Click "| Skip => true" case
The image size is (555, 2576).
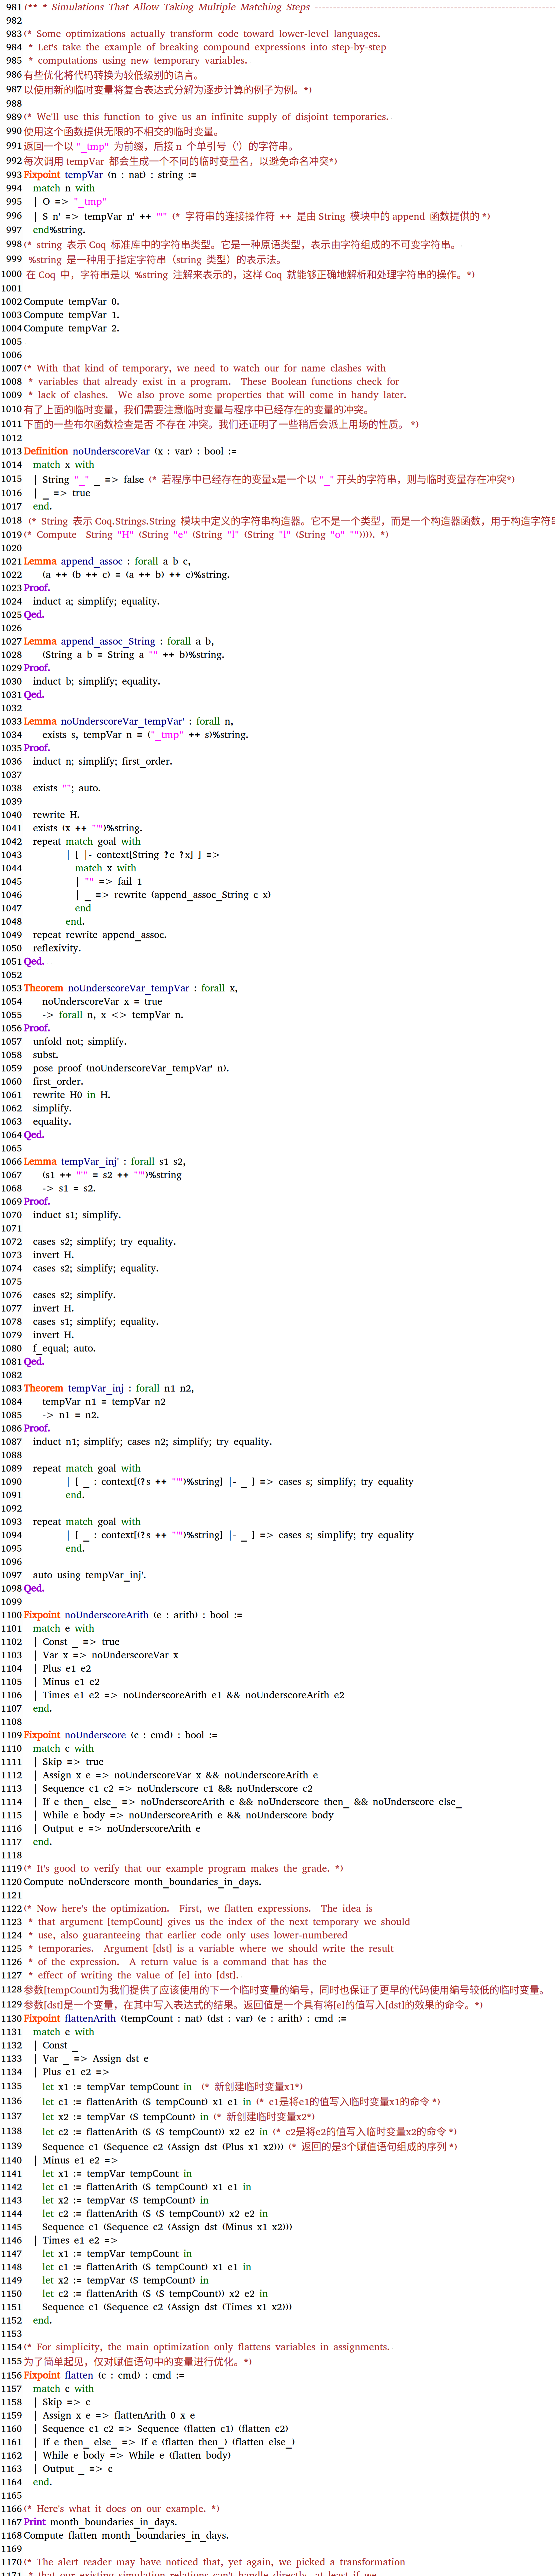(x=69, y=1762)
